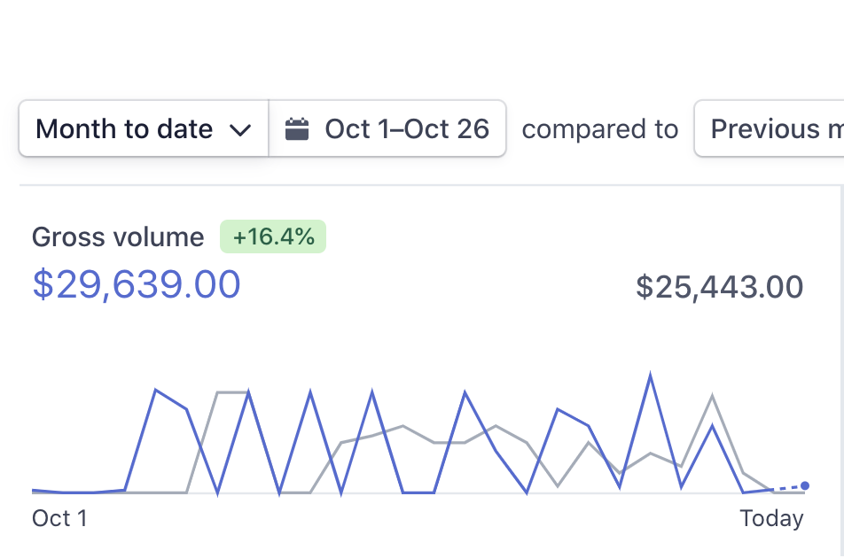Click the dotted projection segment before the endpoint
The width and height of the screenshot is (844, 558).
tap(787, 488)
